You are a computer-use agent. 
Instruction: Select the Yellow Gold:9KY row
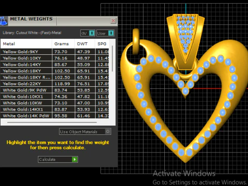[55, 52]
